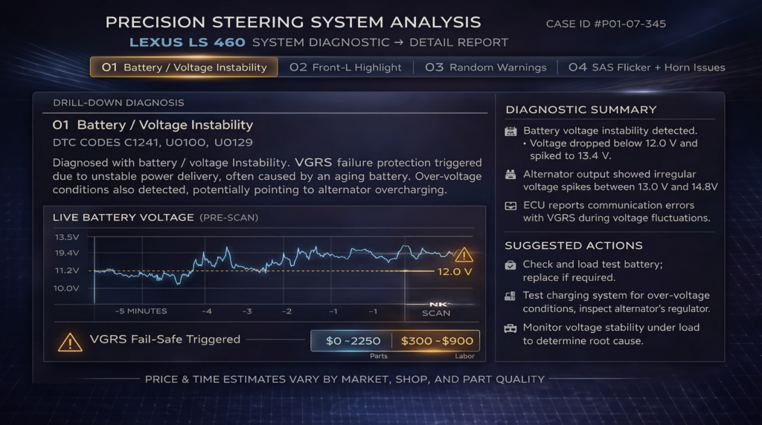Click the battery icon in Diagnostic Summary
Viewport: 762px width, 425px height.
pyautogui.click(x=511, y=131)
